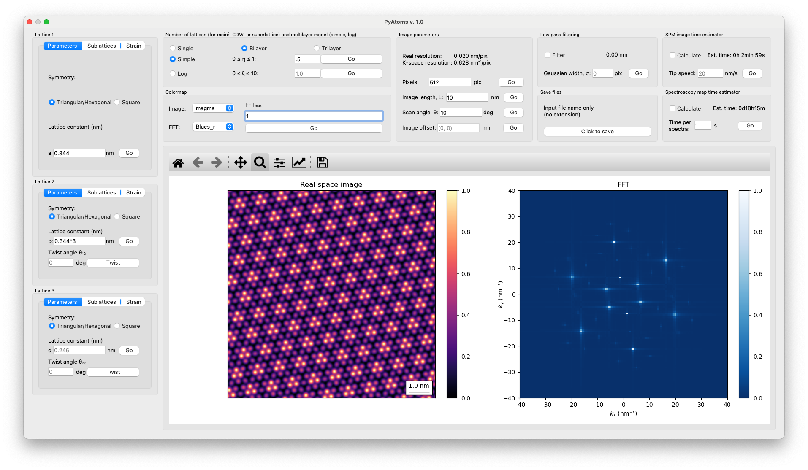The height and width of the screenshot is (470, 808).
Task: Select Trilayer radio option
Action: (317, 49)
